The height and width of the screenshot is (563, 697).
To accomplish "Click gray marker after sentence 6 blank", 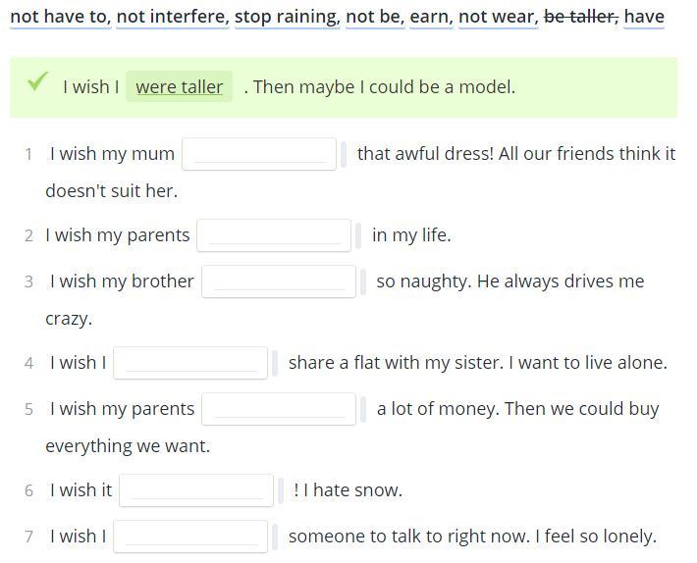I will pos(281,490).
